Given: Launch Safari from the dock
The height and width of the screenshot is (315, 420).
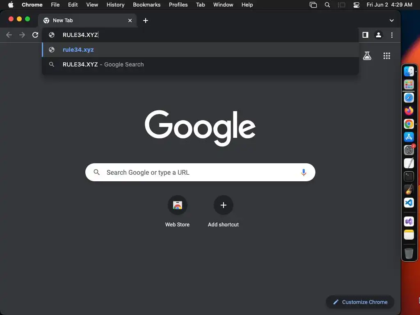Looking at the screenshot, I should tap(409, 98).
